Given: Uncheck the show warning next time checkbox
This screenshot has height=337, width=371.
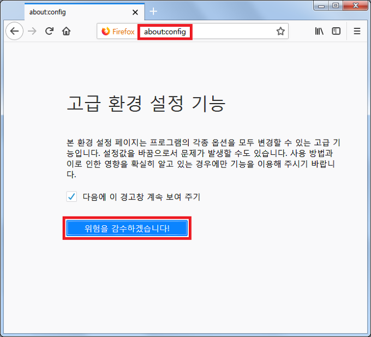Looking at the screenshot, I should [71, 196].
